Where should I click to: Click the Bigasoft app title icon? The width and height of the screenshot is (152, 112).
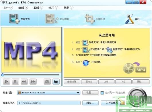pyautogui.click(x=3, y=2)
